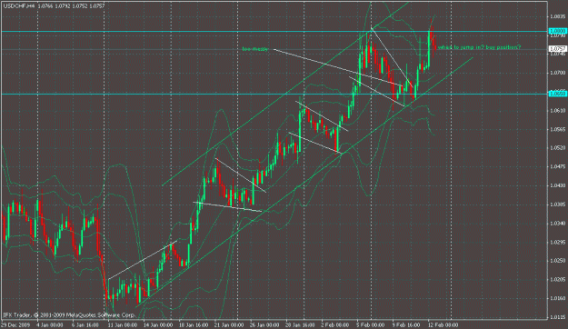Click the 1.0610 price axis label
The width and height of the screenshot is (568, 329).
[x=558, y=111]
